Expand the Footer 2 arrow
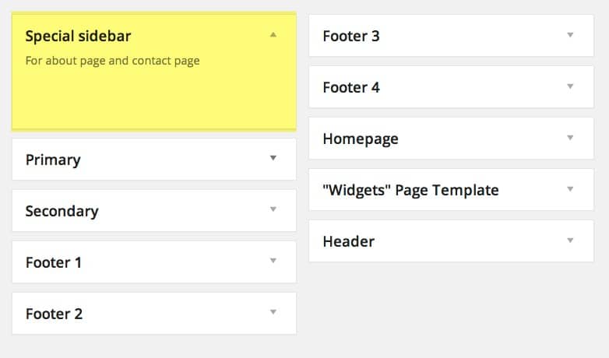Screen dimensions: 609x358 [x=273, y=312]
